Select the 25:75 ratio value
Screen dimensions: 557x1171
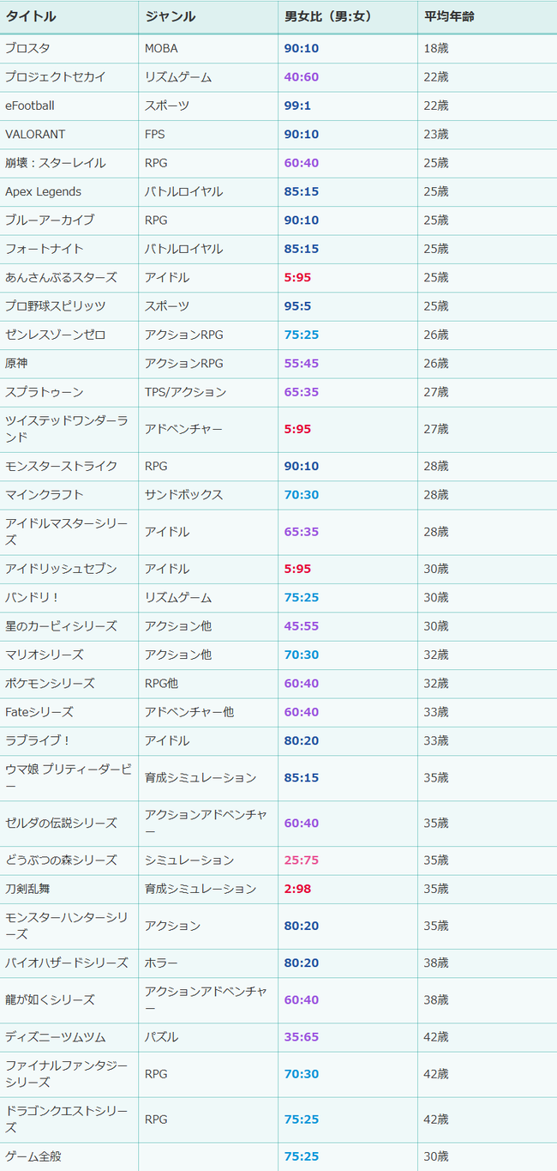(x=302, y=860)
